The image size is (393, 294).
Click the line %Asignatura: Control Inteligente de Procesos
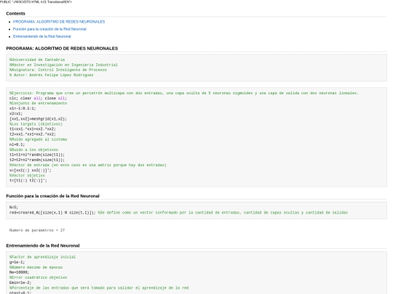click(x=58, y=70)
